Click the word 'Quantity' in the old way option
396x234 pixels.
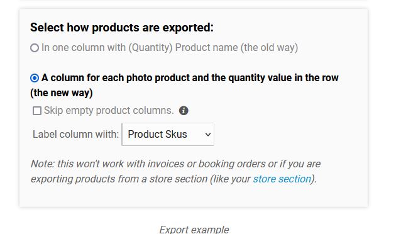(150, 48)
